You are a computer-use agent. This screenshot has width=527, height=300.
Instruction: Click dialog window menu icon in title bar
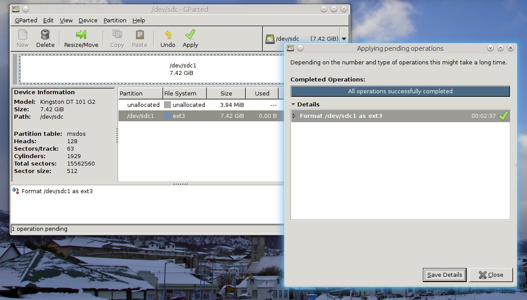tap(290, 48)
